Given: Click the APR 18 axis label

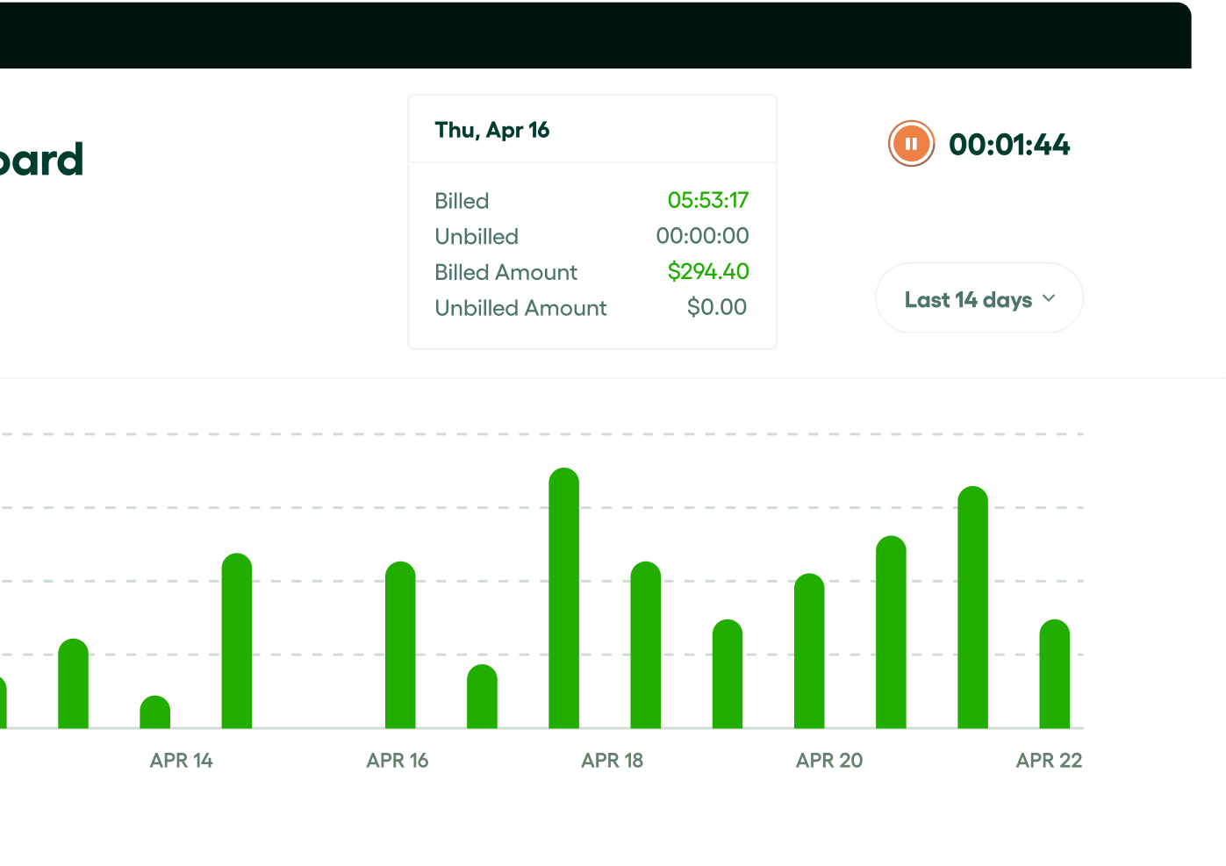Looking at the screenshot, I should click(613, 761).
